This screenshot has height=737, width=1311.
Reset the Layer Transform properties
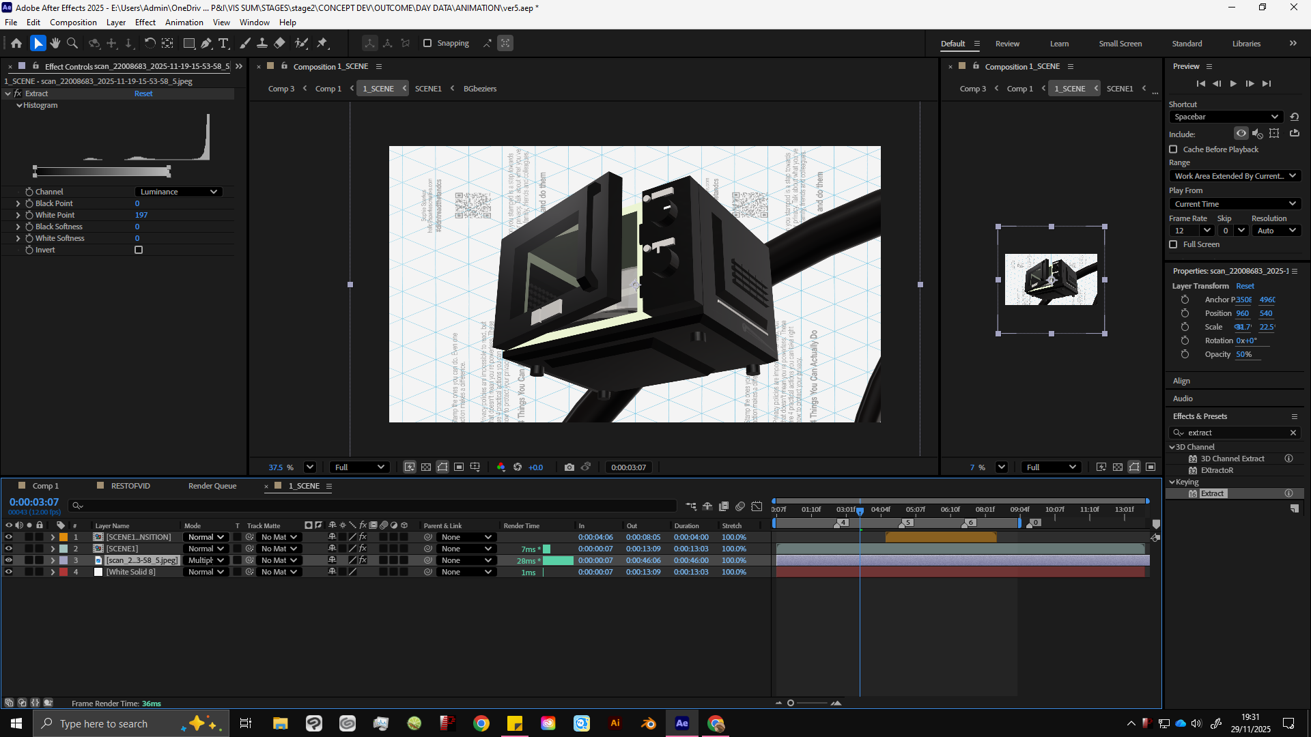[1245, 286]
